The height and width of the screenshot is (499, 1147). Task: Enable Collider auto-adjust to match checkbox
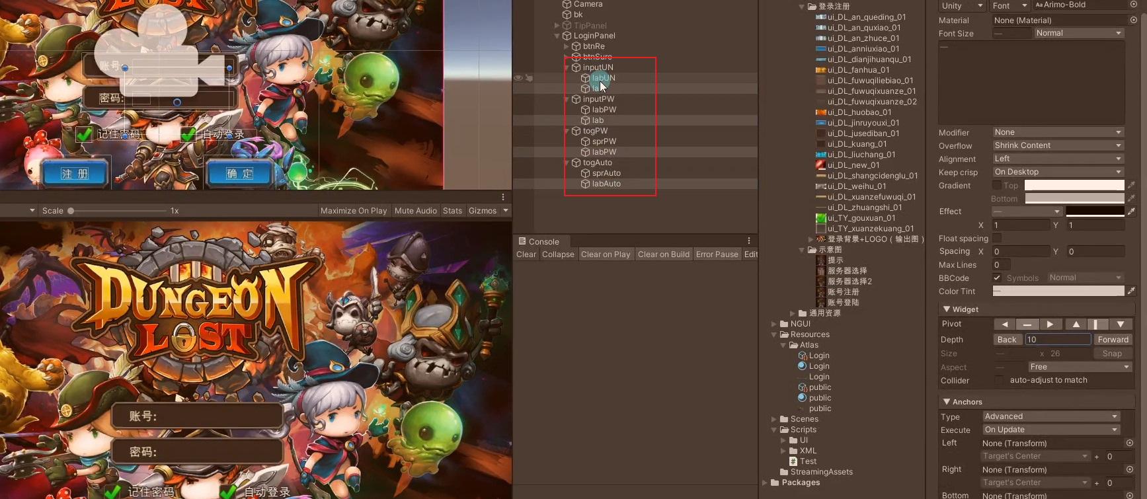pos(999,380)
